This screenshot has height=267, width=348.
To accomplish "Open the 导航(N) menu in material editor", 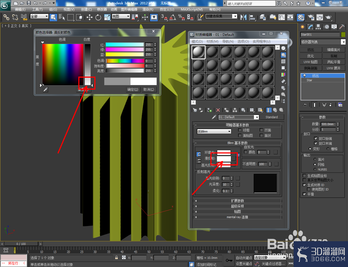I will click(x=228, y=41).
